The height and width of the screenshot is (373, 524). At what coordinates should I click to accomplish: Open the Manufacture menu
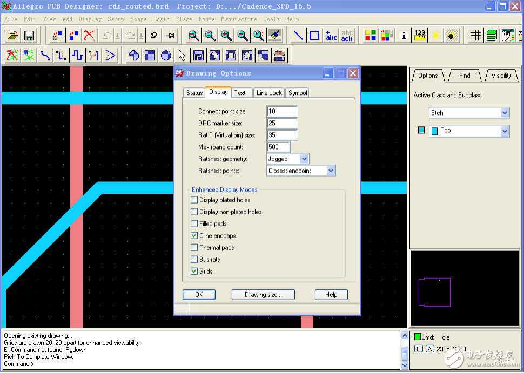click(239, 19)
